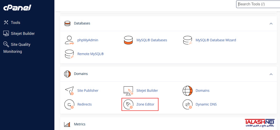
Task: Open Sitejet Builder link under Domains
Action: pos(147,91)
